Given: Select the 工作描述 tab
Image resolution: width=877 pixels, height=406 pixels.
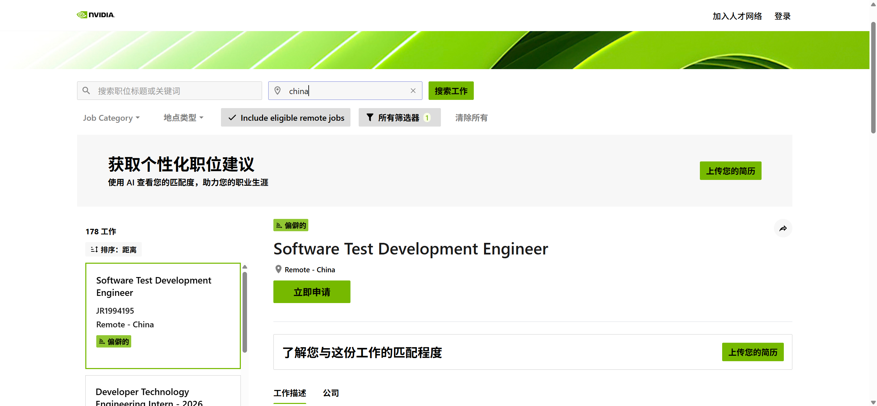Looking at the screenshot, I should click(x=289, y=393).
